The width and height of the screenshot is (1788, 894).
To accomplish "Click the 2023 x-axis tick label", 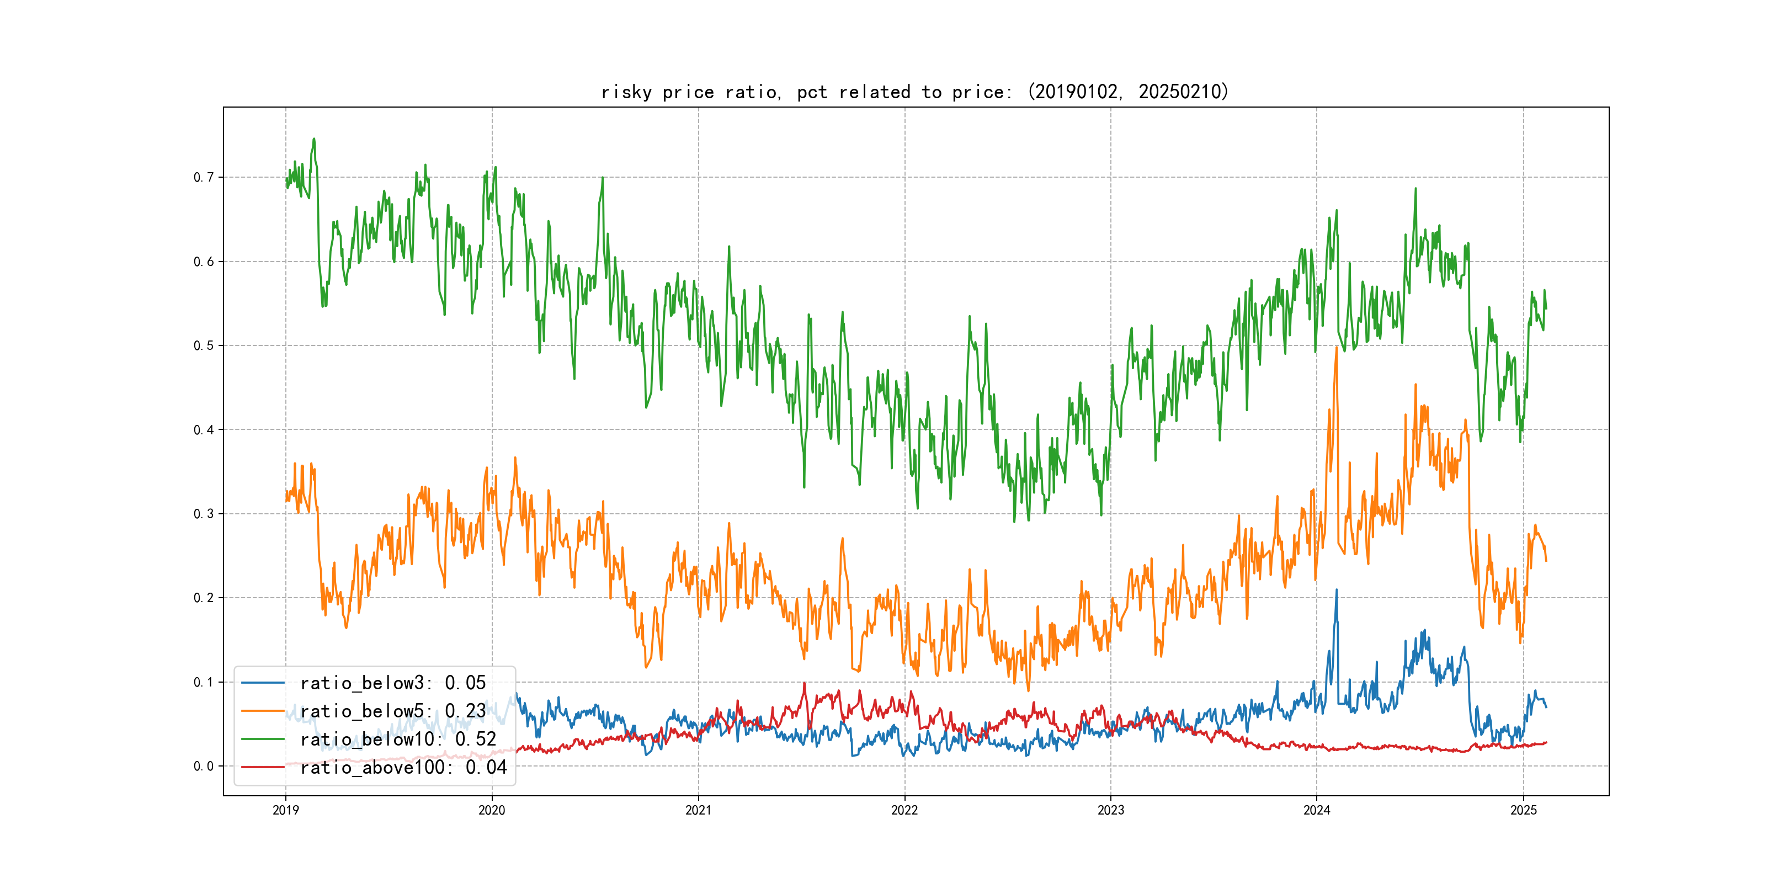I will (x=1110, y=810).
